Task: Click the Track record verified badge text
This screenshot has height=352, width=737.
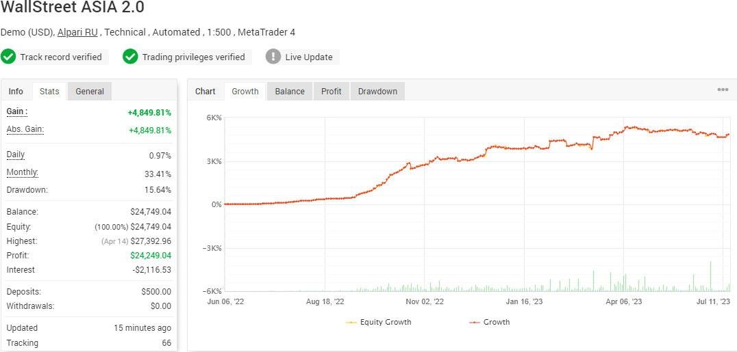Action: 60,57
